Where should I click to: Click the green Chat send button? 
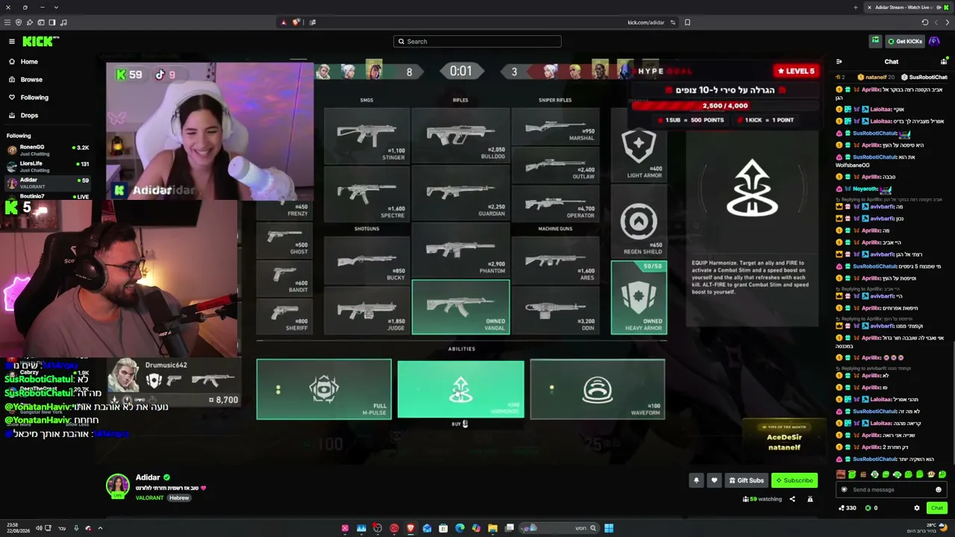(x=937, y=508)
